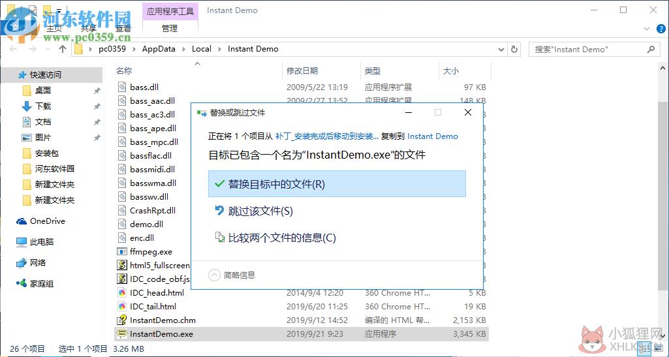Click the bass.dll file icon
This screenshot has height=357, width=669.
tap(122, 87)
